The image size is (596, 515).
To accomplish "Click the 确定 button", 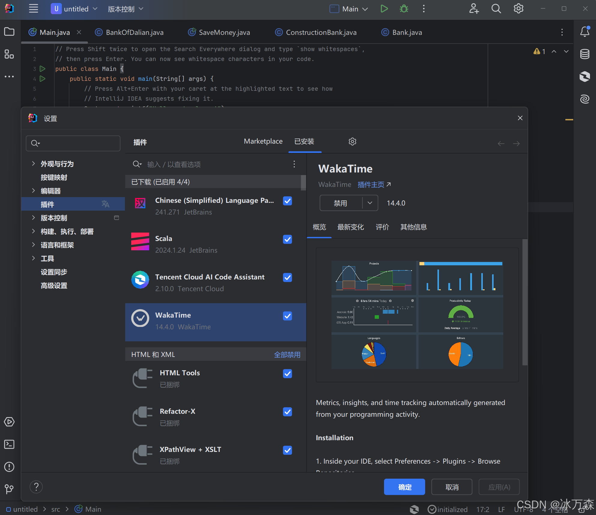I will (x=404, y=487).
